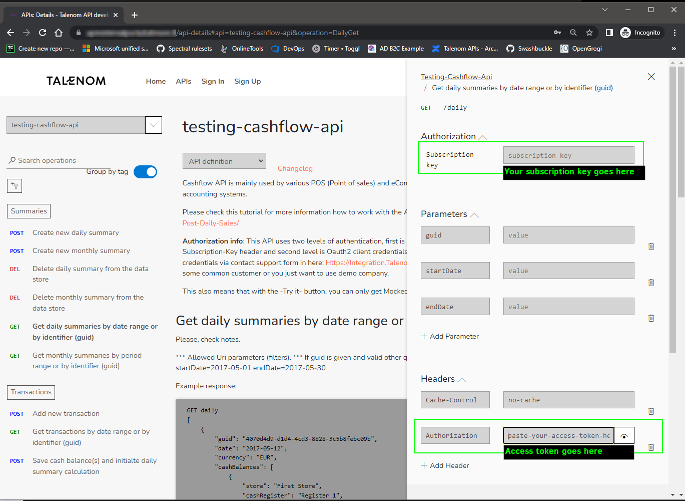Open the tab search chevron in title bar
This screenshot has width=685, height=501.
tap(605, 10)
